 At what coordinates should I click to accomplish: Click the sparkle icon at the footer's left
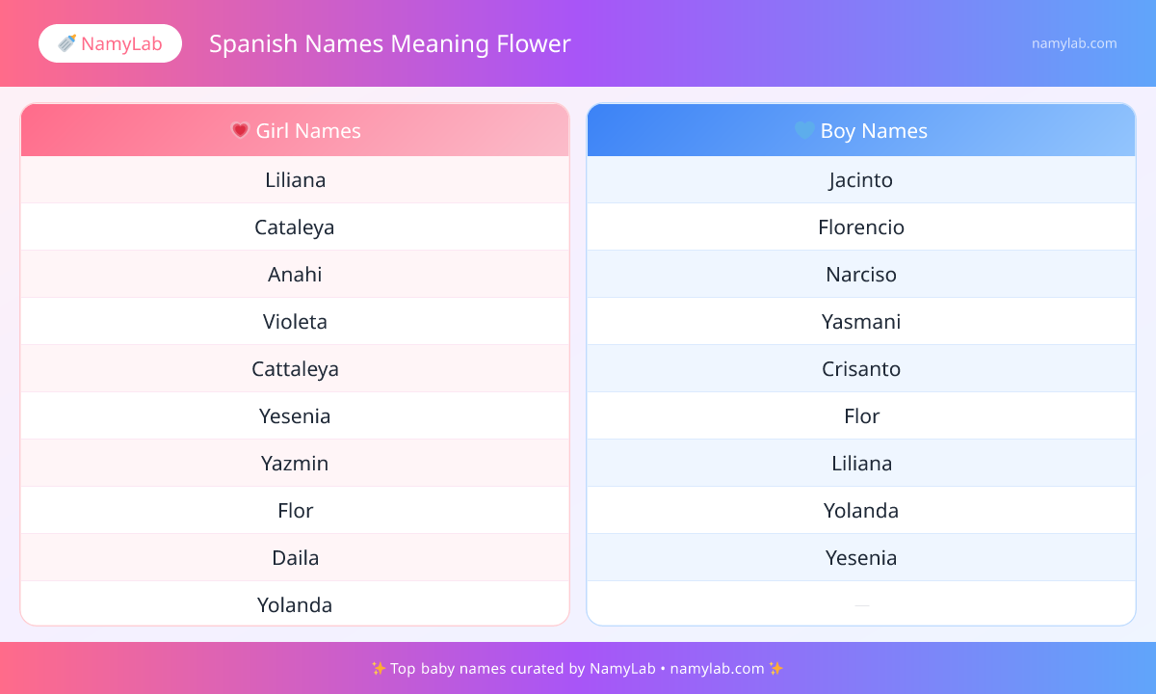coord(379,668)
